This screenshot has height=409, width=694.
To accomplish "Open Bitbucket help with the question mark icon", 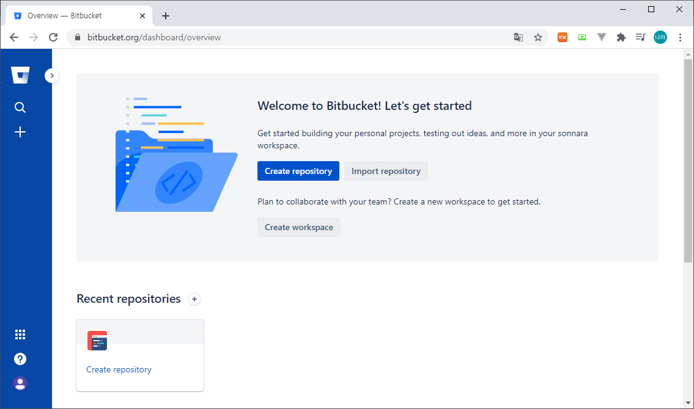I will tap(20, 358).
